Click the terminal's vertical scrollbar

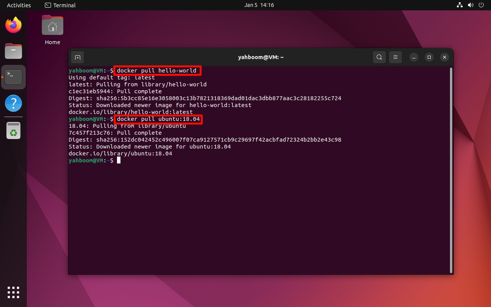(x=451, y=169)
